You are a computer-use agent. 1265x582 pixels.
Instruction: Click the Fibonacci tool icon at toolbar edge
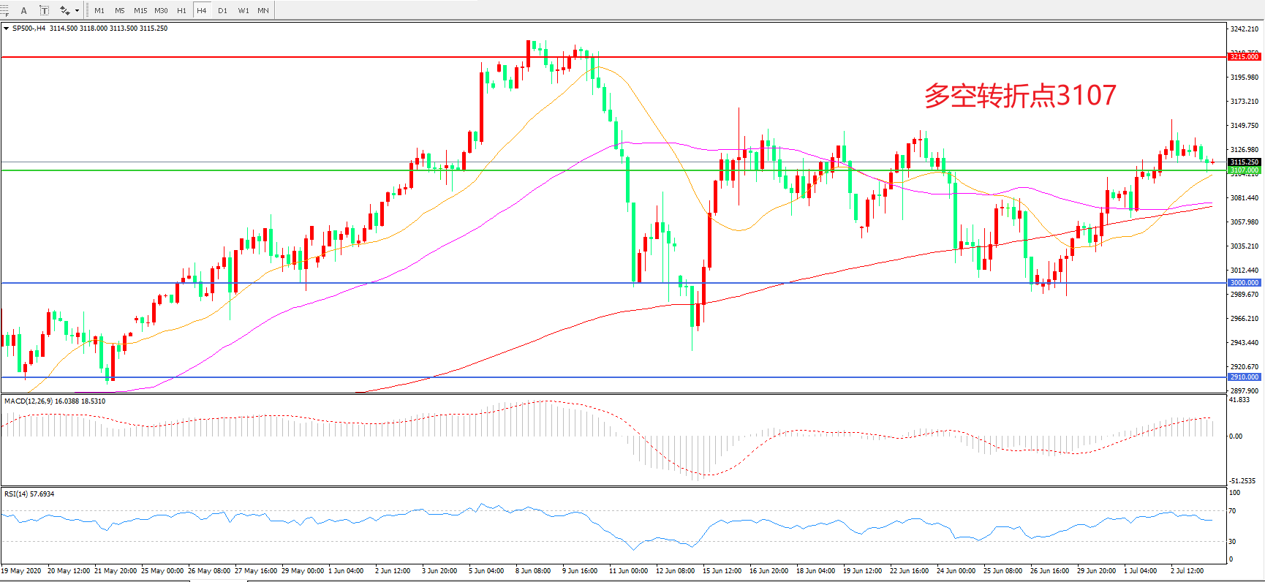click(4, 10)
